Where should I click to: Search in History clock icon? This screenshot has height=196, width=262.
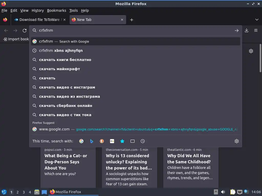(x=143, y=141)
